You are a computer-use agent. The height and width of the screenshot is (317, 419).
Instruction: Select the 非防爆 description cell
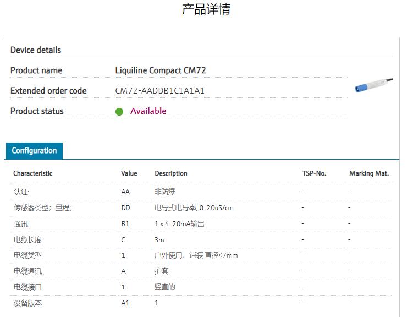(165, 192)
